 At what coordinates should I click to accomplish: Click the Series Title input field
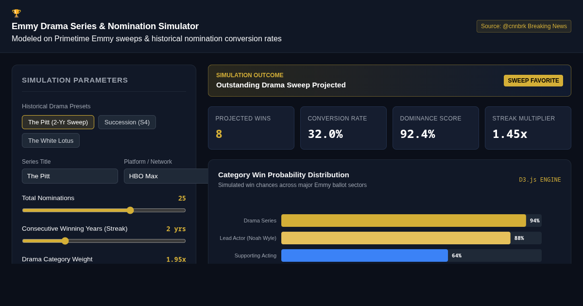pyautogui.click(x=70, y=176)
